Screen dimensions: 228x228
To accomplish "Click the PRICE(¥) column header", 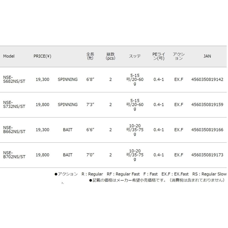I will pos(42,56).
